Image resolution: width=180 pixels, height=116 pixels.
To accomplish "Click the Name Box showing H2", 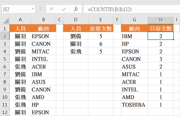I will (18, 9).
